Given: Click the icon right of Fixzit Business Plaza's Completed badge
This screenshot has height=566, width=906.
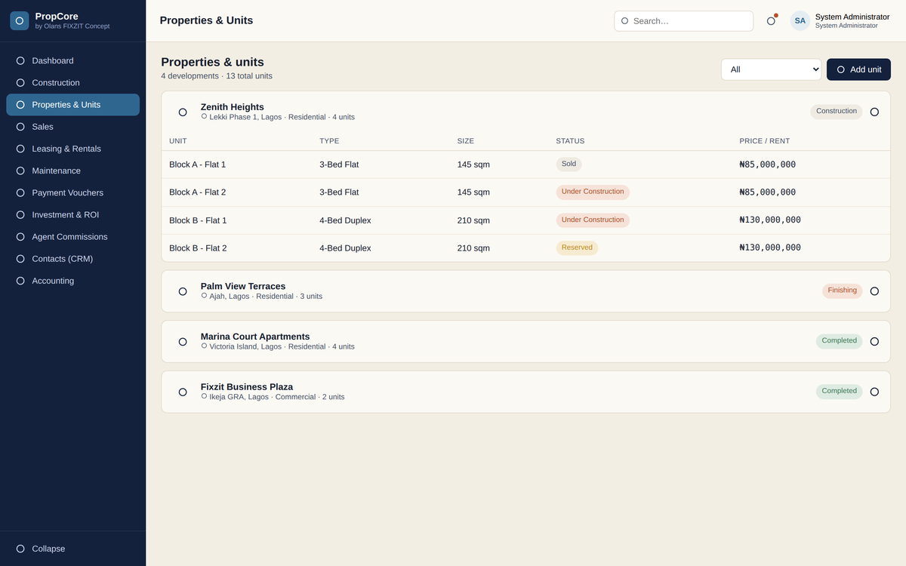Looking at the screenshot, I should pos(874,392).
